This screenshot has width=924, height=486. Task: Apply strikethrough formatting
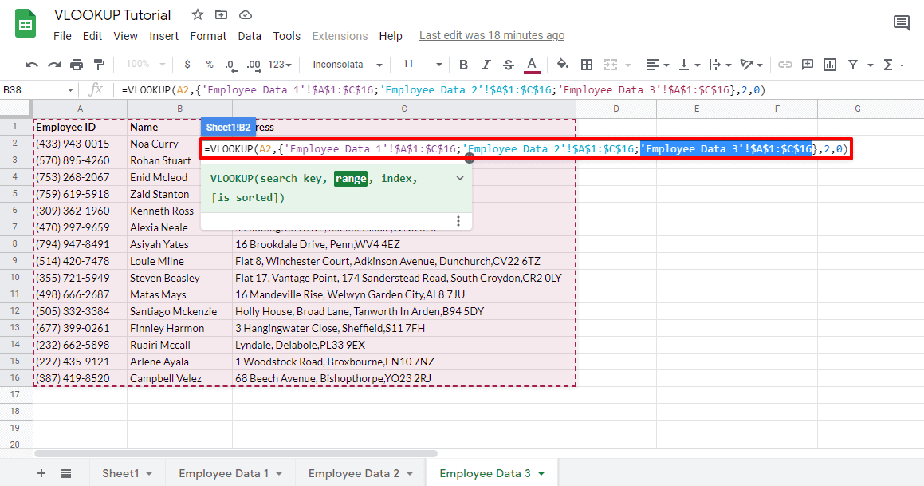[509, 64]
